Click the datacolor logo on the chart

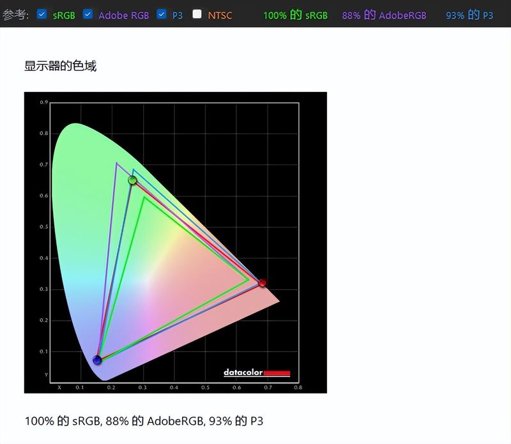(x=257, y=372)
